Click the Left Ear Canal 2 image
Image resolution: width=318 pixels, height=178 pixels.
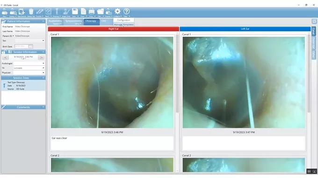[x=244, y=165]
